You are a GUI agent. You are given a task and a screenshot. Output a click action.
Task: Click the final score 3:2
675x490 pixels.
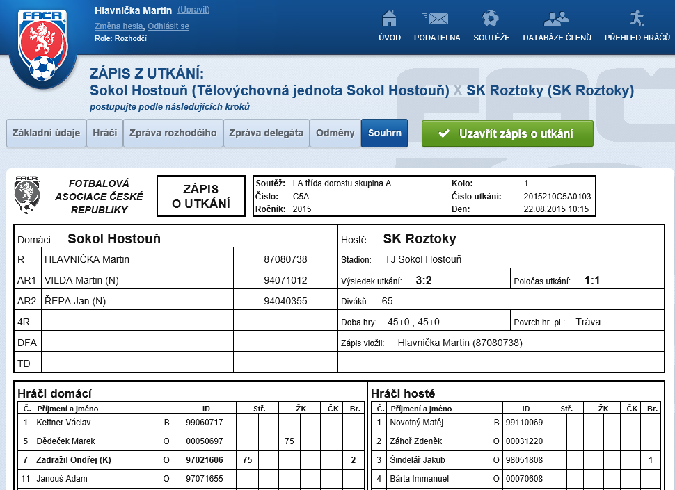pyautogui.click(x=424, y=280)
